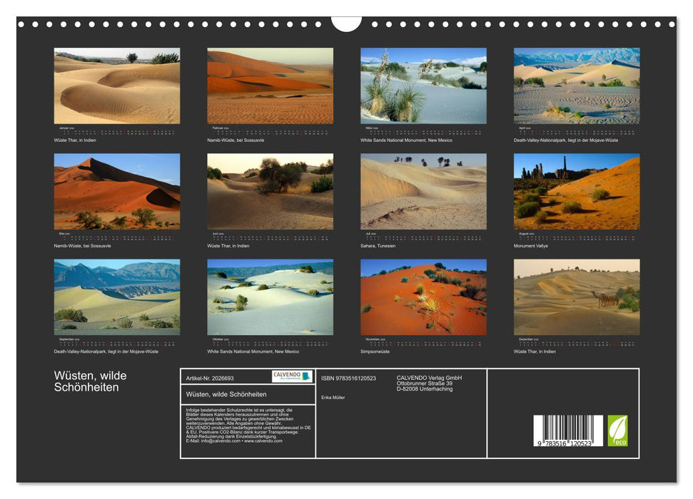This screenshot has width=693, height=499.
Task: Open the Dezember Thar photo with camels
Action: coord(577,297)
